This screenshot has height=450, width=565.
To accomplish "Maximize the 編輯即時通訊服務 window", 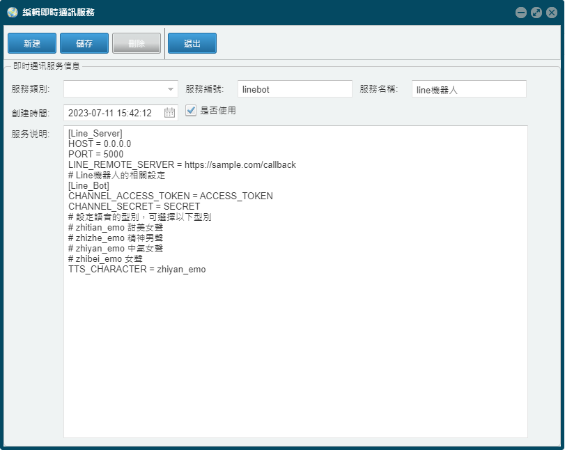I will 536,13.
